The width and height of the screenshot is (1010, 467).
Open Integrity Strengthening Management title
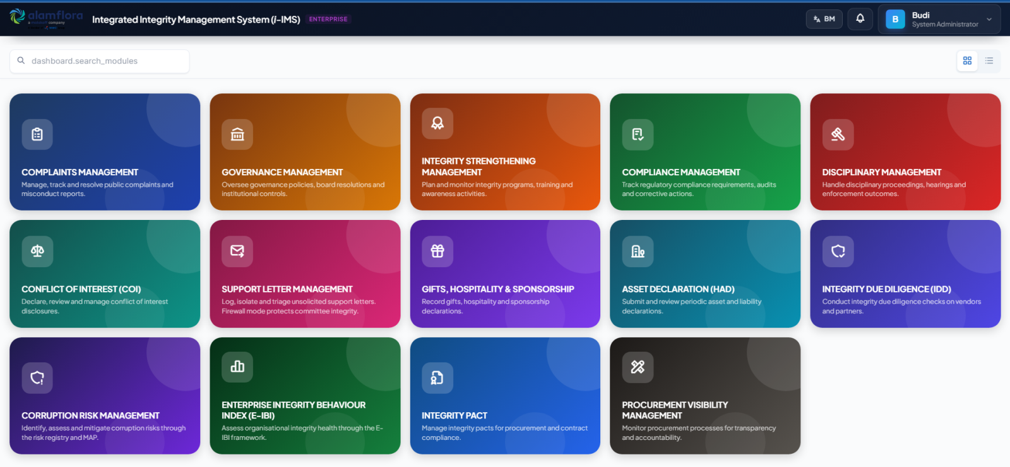tap(478, 166)
